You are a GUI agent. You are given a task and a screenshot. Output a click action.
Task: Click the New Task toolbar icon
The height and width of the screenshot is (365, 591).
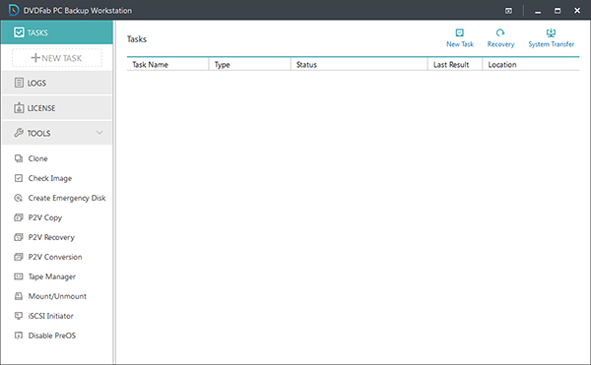click(x=459, y=32)
